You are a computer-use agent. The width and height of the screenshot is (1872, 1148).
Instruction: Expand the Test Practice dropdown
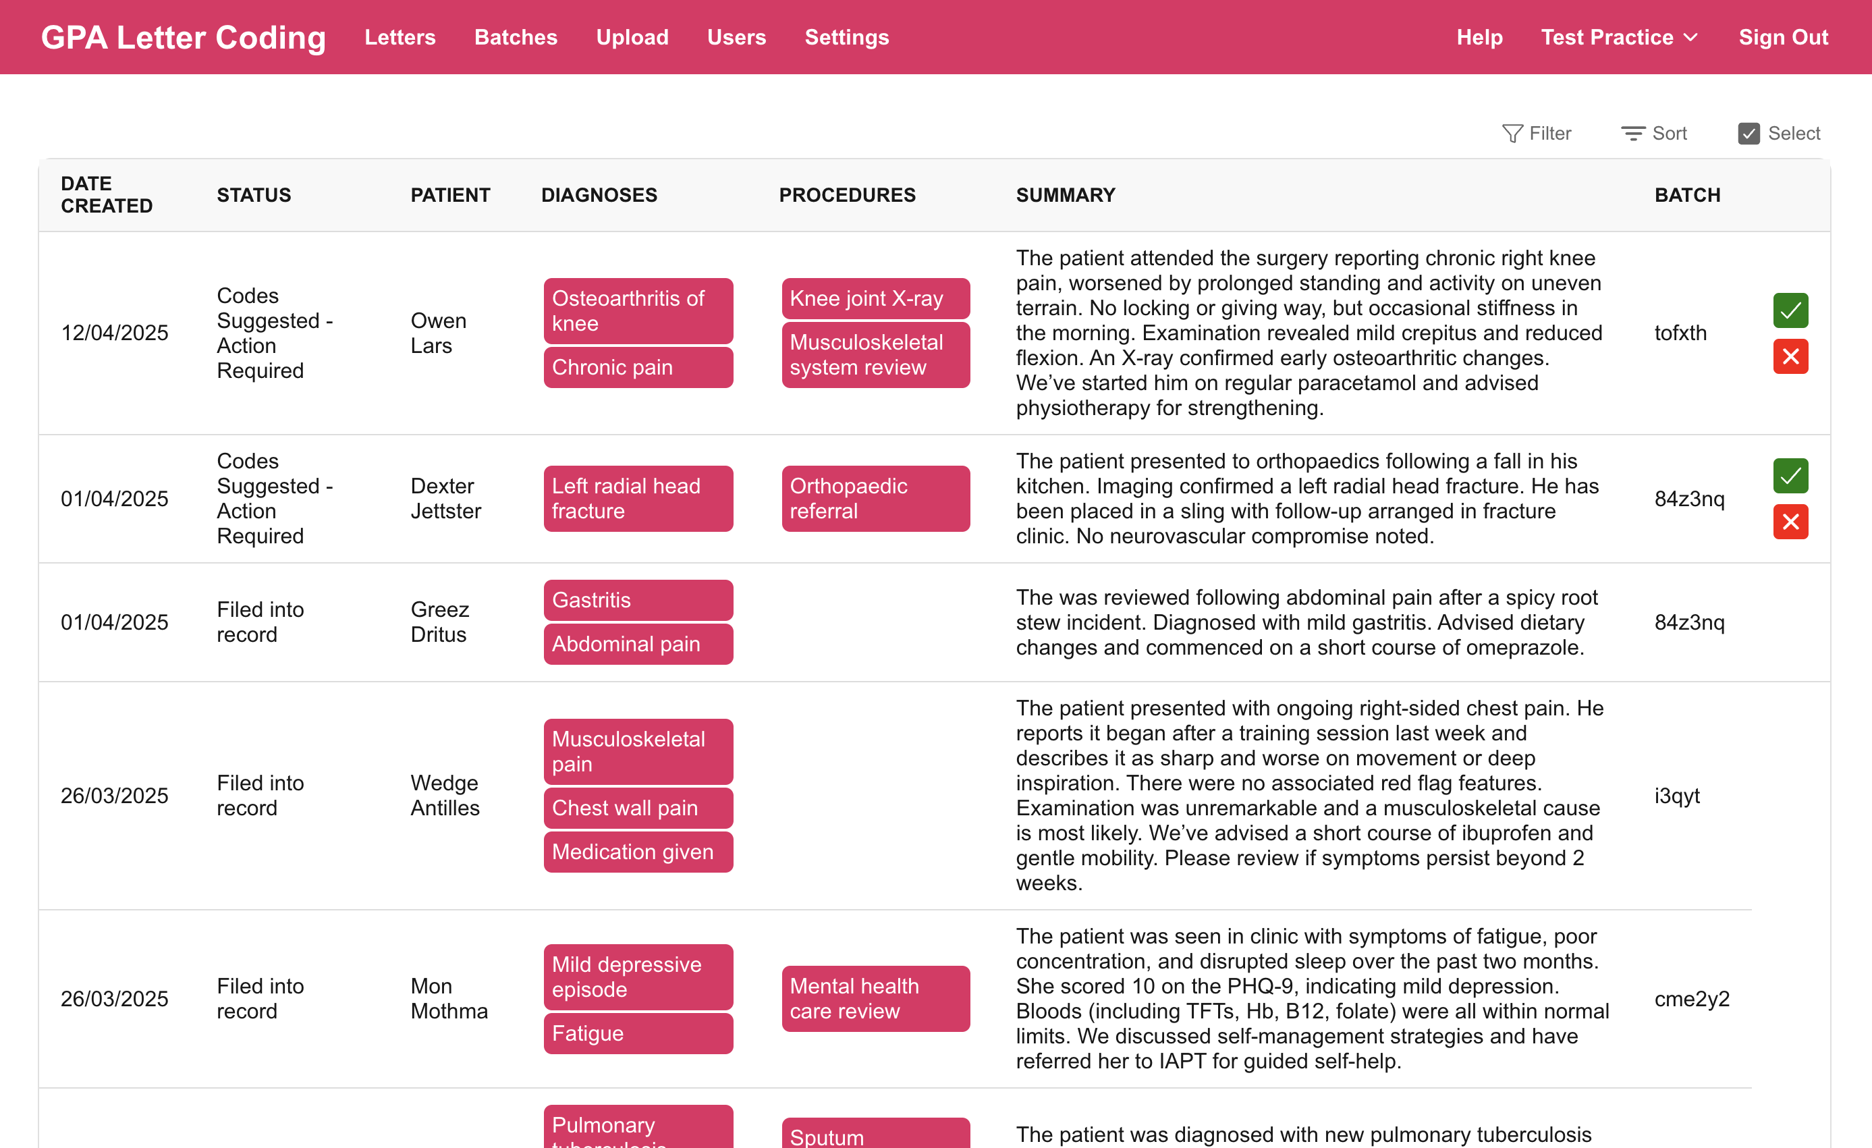(1619, 36)
